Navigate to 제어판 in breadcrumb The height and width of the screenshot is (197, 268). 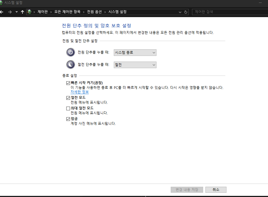click(x=42, y=12)
